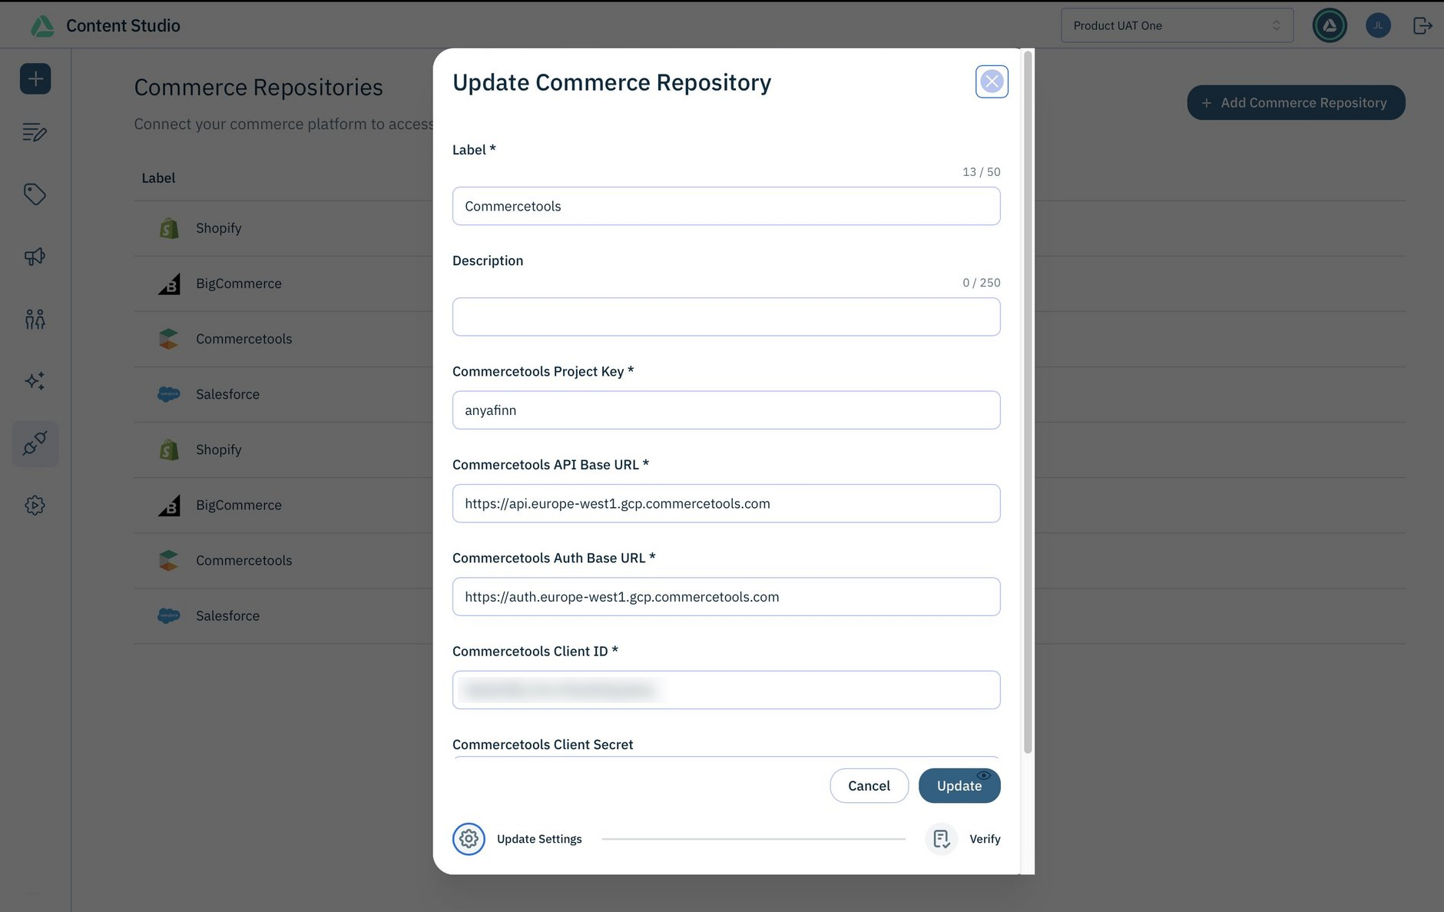Viewport: 1444px width, 912px height.
Task: Click the Update Settings step label
Action: (539, 839)
